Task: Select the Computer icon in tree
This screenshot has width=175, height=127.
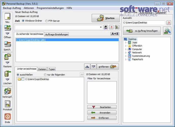Action: click(x=130, y=49)
